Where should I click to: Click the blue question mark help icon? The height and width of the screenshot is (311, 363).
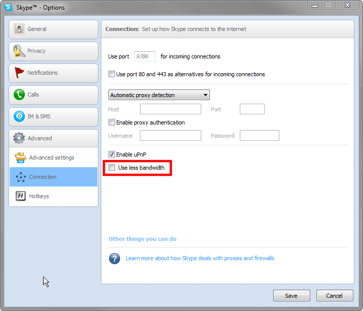[x=115, y=258]
